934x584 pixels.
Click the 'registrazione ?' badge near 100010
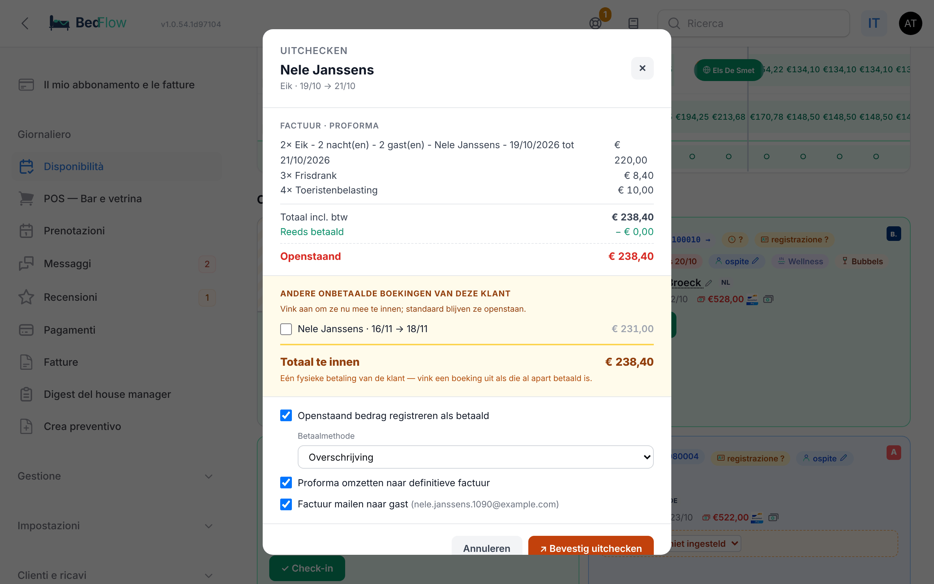[794, 239]
